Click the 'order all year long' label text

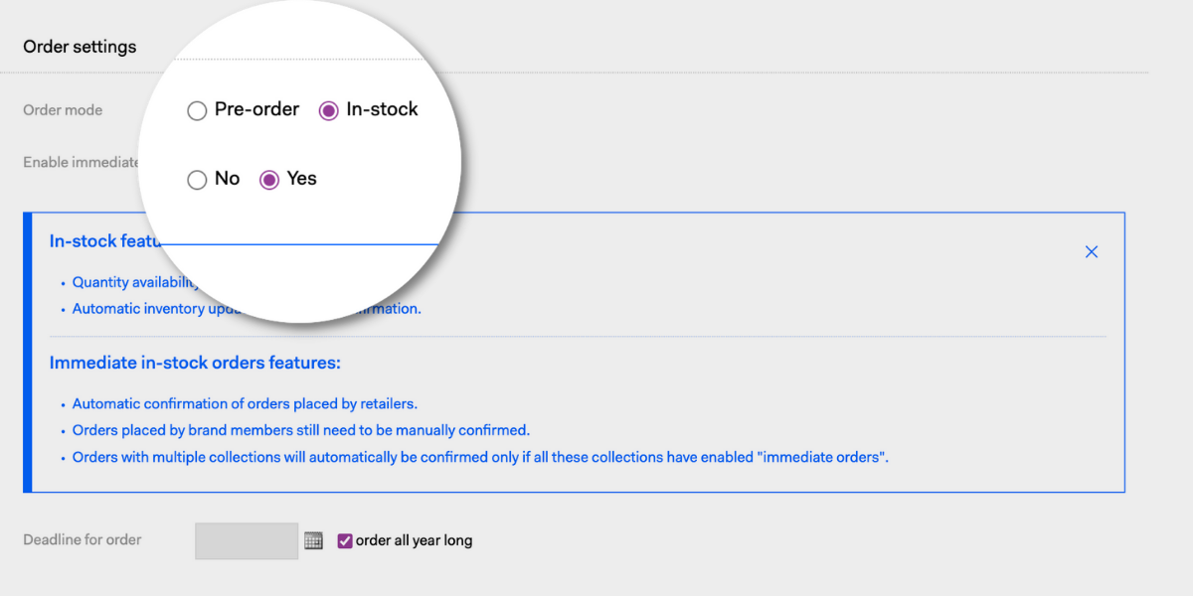(x=414, y=540)
